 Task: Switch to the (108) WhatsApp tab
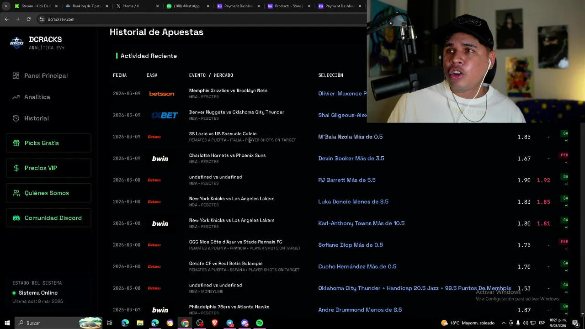(187, 6)
